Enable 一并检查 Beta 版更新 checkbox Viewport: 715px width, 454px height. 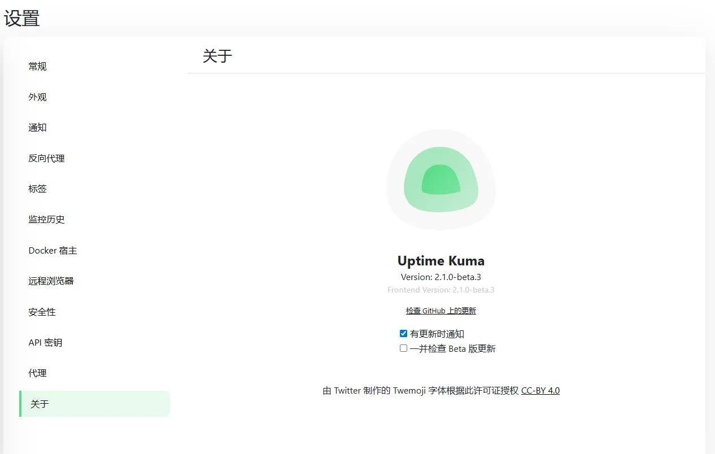point(403,348)
